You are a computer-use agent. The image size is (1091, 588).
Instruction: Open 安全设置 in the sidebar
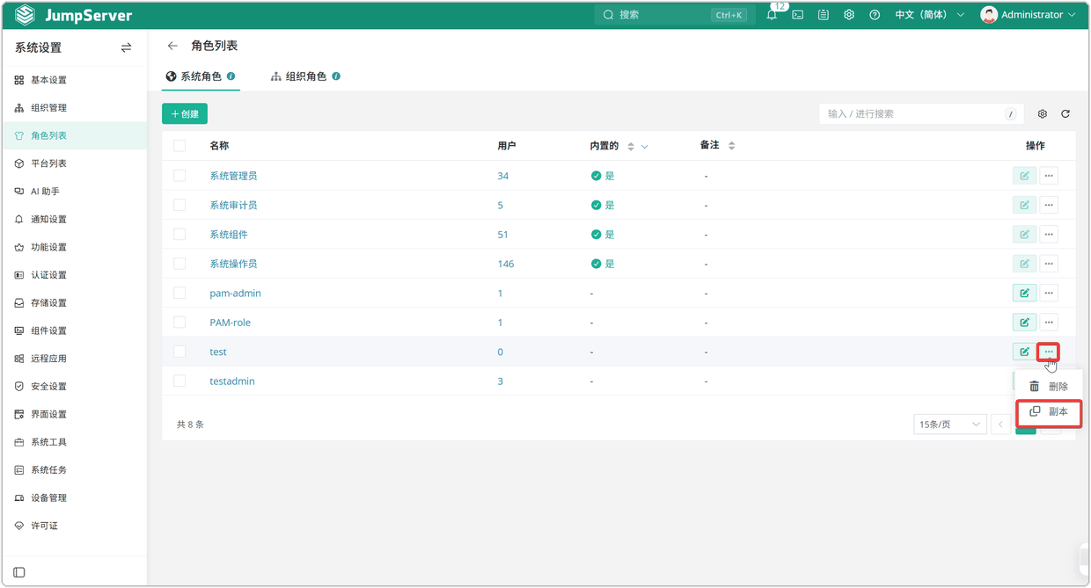74,387
